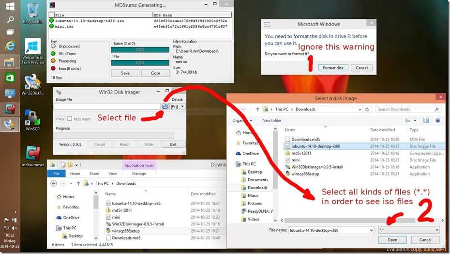The image size is (450, 254).
Task: Sort by Date modified column in dialog
Action: pyautogui.click(x=382, y=130)
